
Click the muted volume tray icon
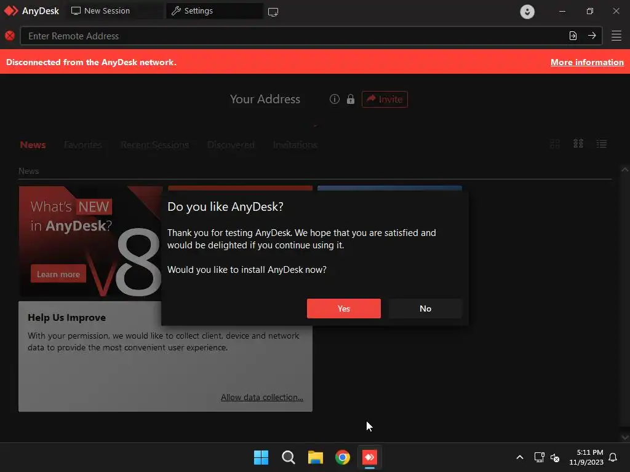(555, 457)
